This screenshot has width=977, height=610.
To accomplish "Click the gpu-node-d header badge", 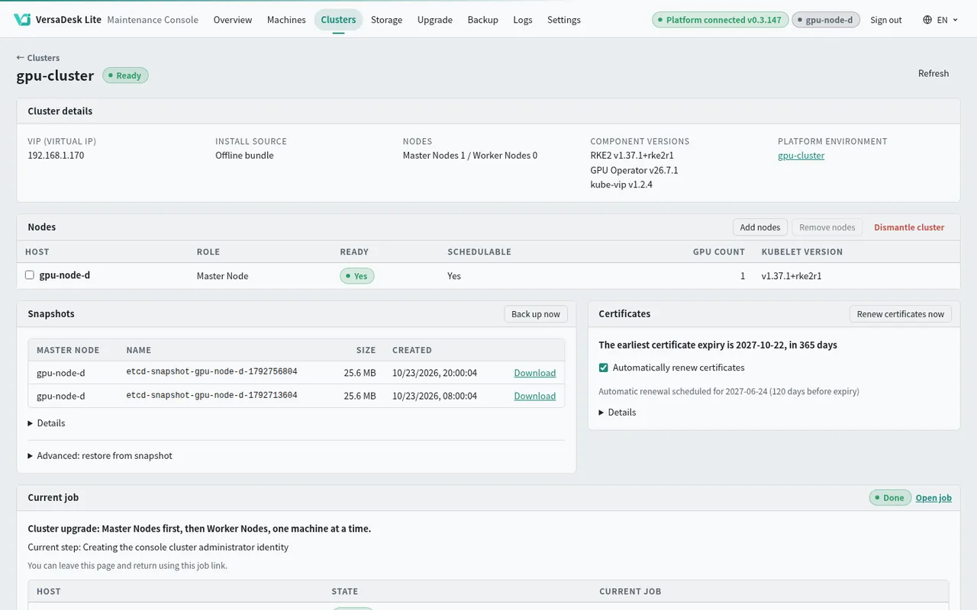I will pos(826,20).
